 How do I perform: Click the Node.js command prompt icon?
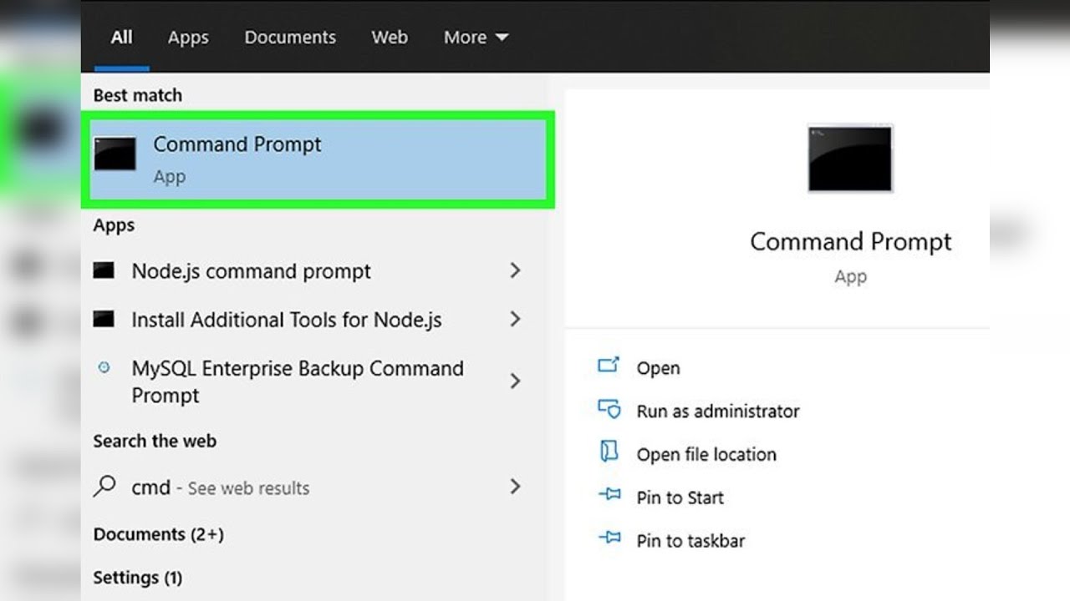pos(104,270)
